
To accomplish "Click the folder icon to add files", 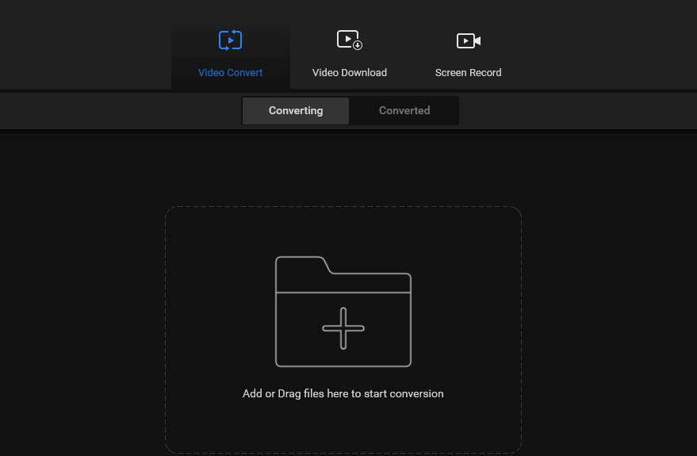I will click(x=343, y=312).
